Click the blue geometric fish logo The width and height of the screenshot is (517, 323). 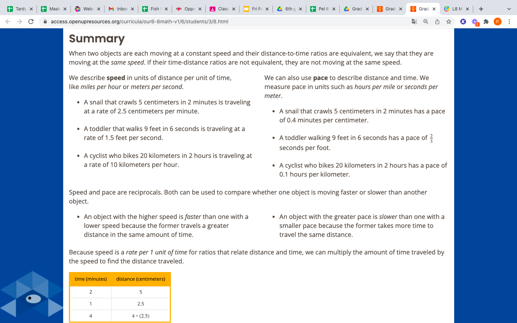click(x=32, y=295)
